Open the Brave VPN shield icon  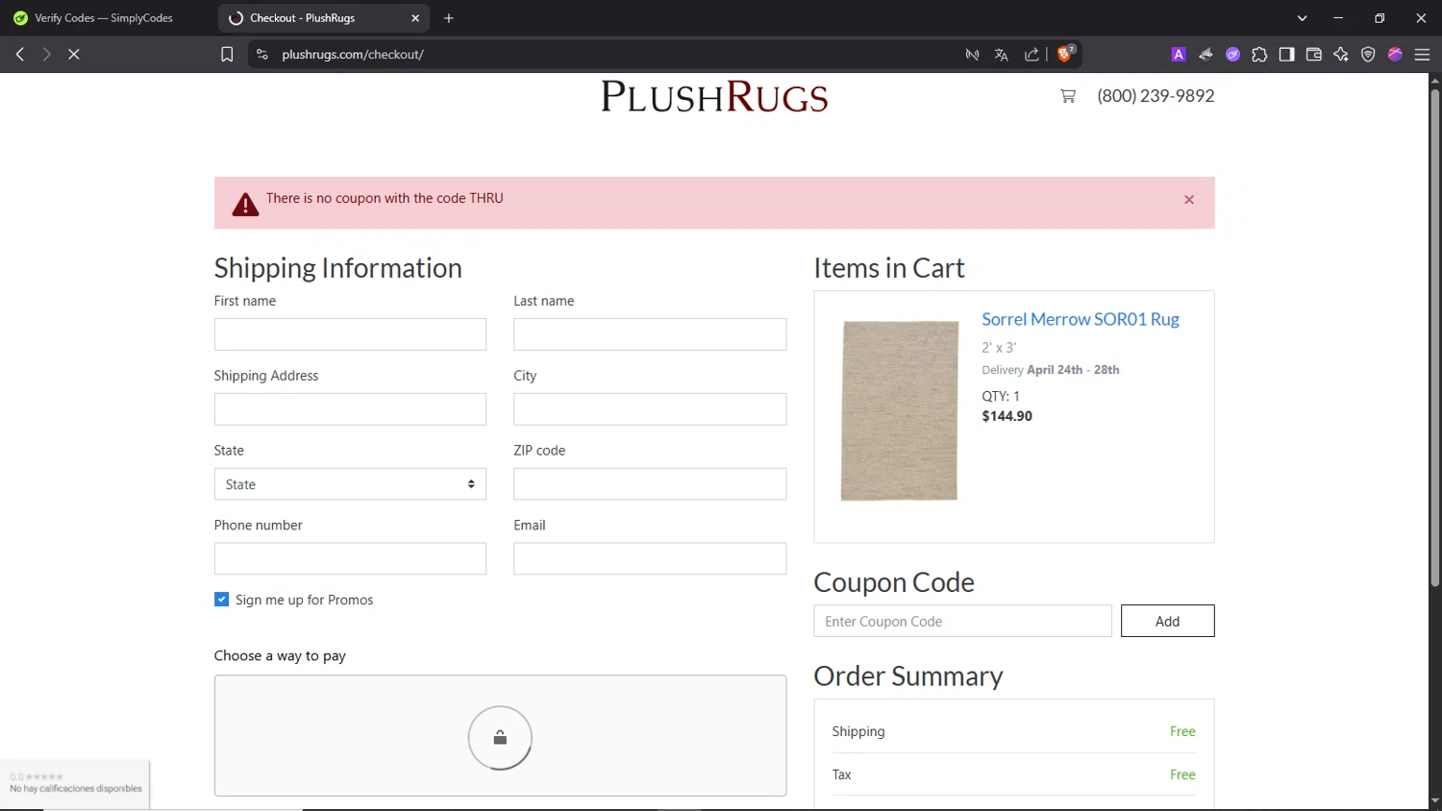(1368, 55)
